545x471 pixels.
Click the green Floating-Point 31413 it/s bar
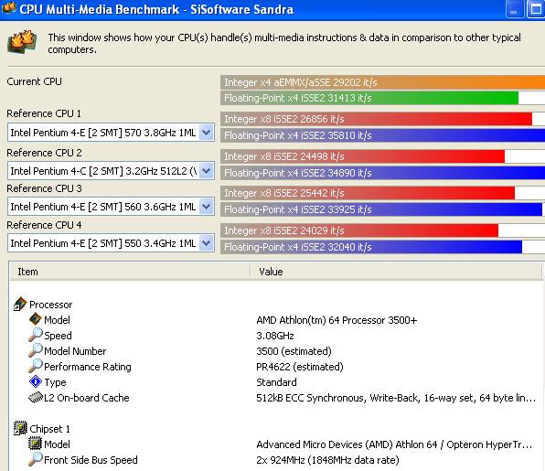369,98
